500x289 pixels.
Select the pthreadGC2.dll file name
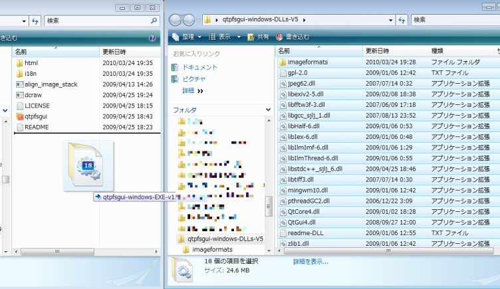pos(309,201)
